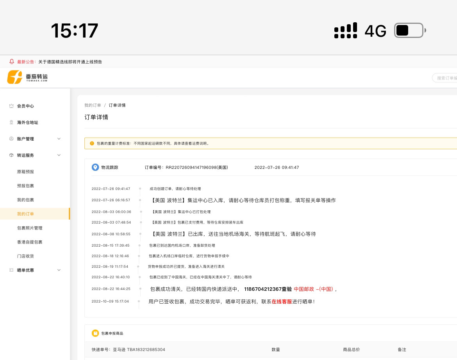The image size is (457, 360).
Task: Click the red announcement bell icon
Action: (11, 61)
